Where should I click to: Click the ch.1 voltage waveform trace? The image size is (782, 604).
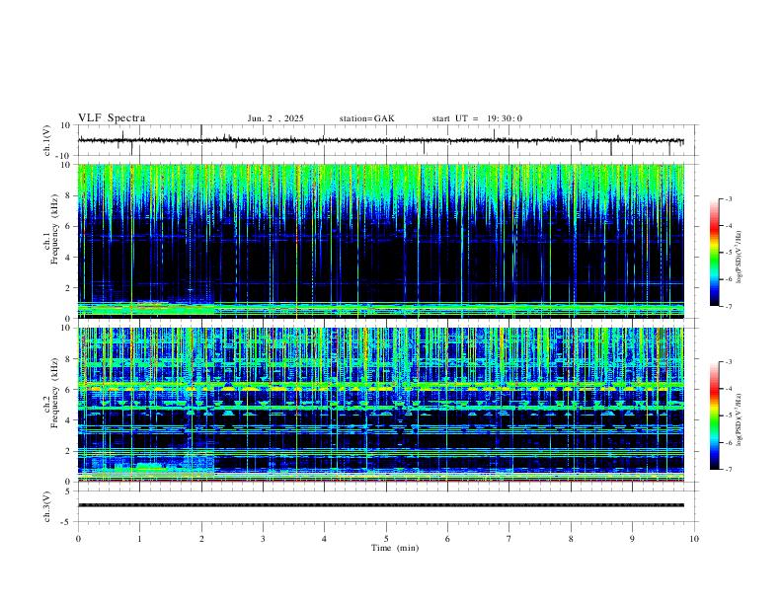point(380,140)
